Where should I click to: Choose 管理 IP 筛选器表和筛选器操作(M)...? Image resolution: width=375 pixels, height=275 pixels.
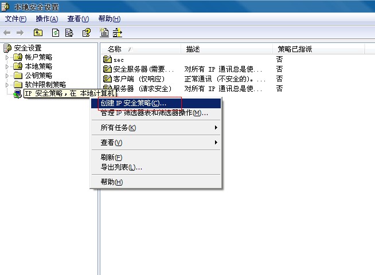pyautogui.click(x=156, y=113)
